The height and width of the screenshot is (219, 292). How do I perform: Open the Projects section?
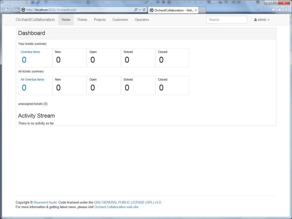pos(100,19)
